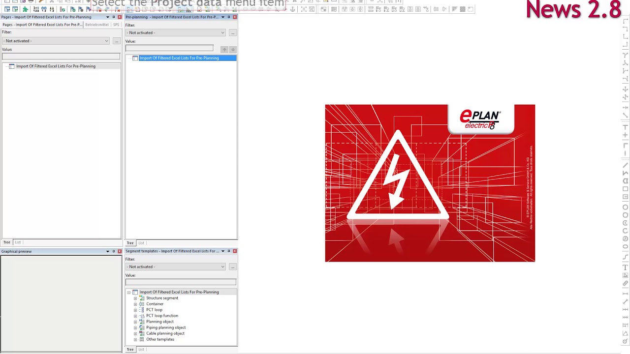Switch to the Betriebsmittel tab
Viewport: 630px width, 354px height.
coord(97,25)
